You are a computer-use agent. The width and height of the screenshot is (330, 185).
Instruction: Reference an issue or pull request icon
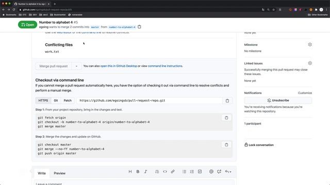point(219,172)
